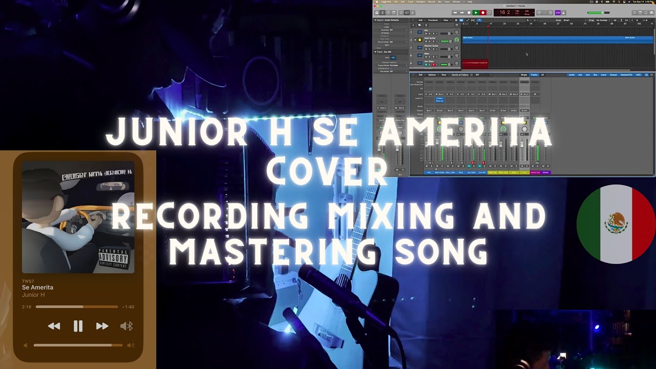The image size is (656, 369).
Task: Open the Editors scissors button in control bar
Action: 412,13
